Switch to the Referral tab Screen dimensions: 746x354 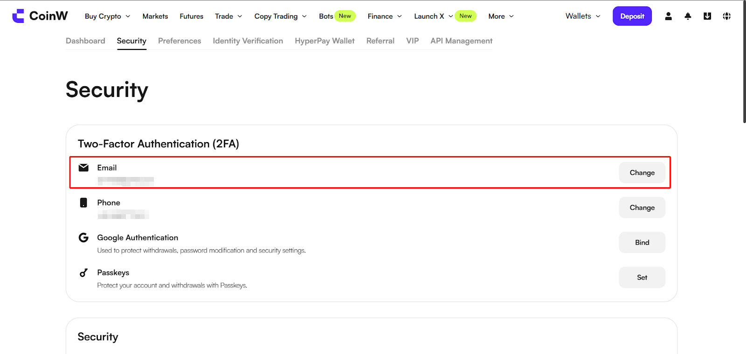[380, 41]
